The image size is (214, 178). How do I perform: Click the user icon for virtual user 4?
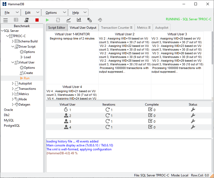66,127
